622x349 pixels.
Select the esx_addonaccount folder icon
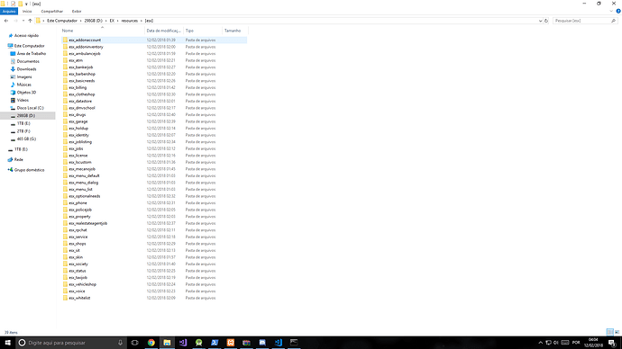point(65,40)
